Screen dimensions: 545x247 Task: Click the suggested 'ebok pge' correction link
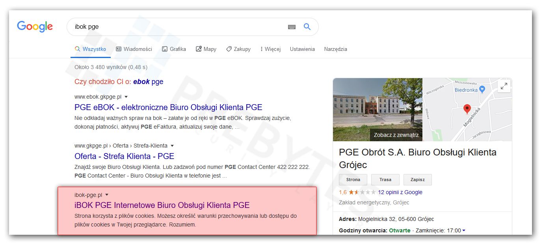tap(148, 82)
